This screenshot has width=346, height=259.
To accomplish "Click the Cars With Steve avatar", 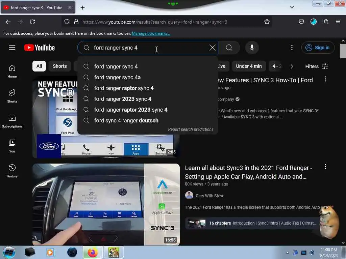I will pos(189,195).
